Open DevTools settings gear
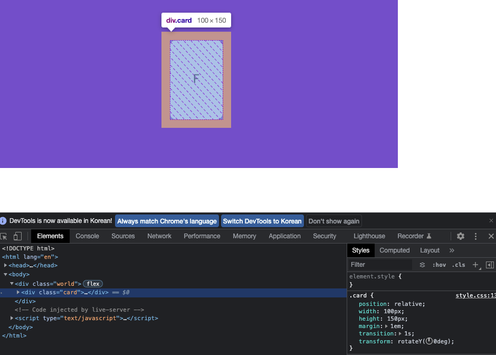 pos(461,236)
